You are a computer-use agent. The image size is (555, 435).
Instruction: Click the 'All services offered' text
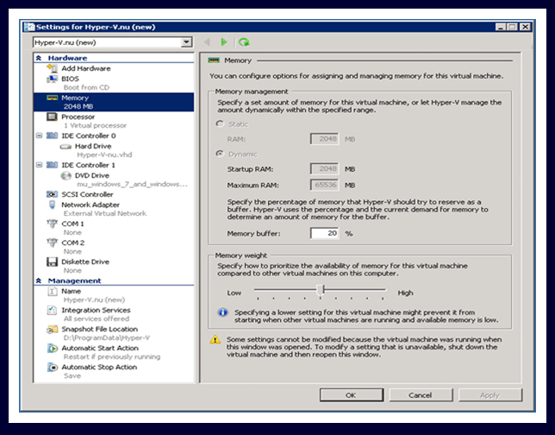coord(97,318)
